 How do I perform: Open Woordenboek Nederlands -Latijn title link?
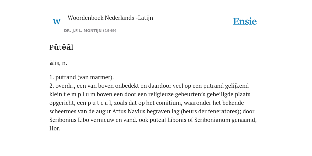pos(110,18)
